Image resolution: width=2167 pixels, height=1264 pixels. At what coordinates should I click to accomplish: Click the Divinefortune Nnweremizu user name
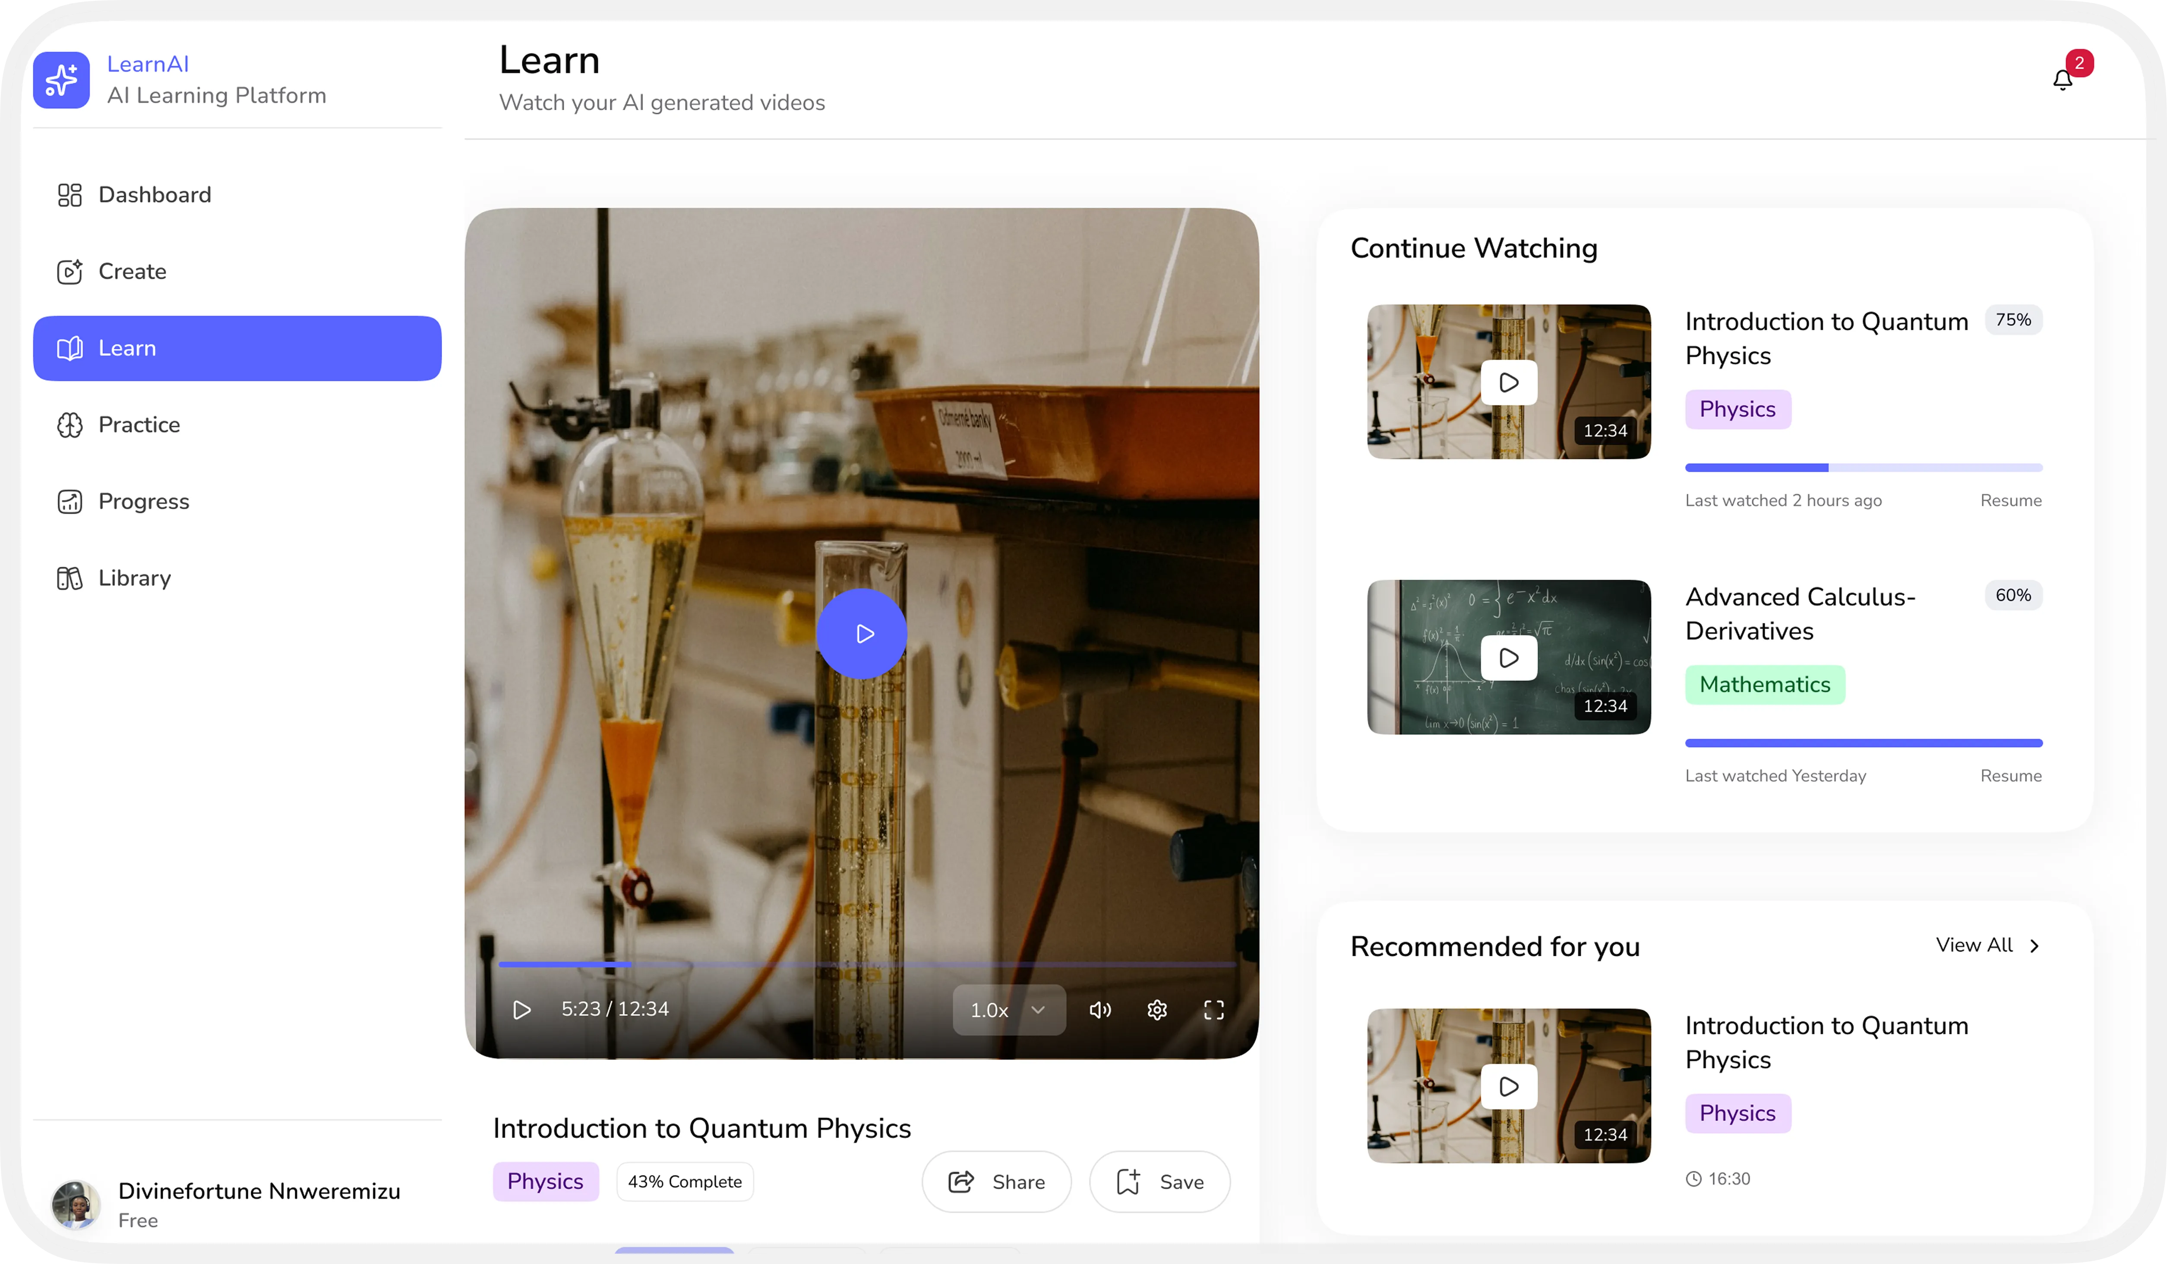tap(259, 1191)
